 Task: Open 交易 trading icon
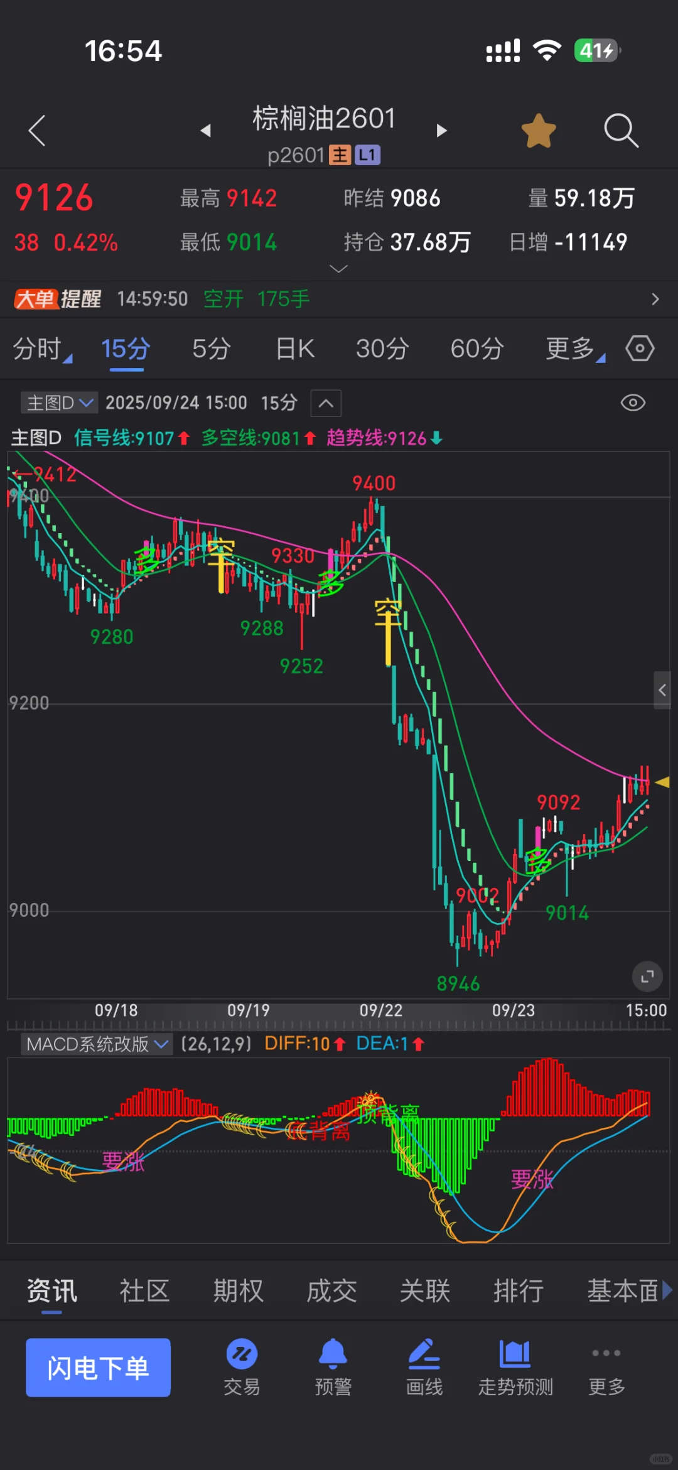click(242, 1367)
